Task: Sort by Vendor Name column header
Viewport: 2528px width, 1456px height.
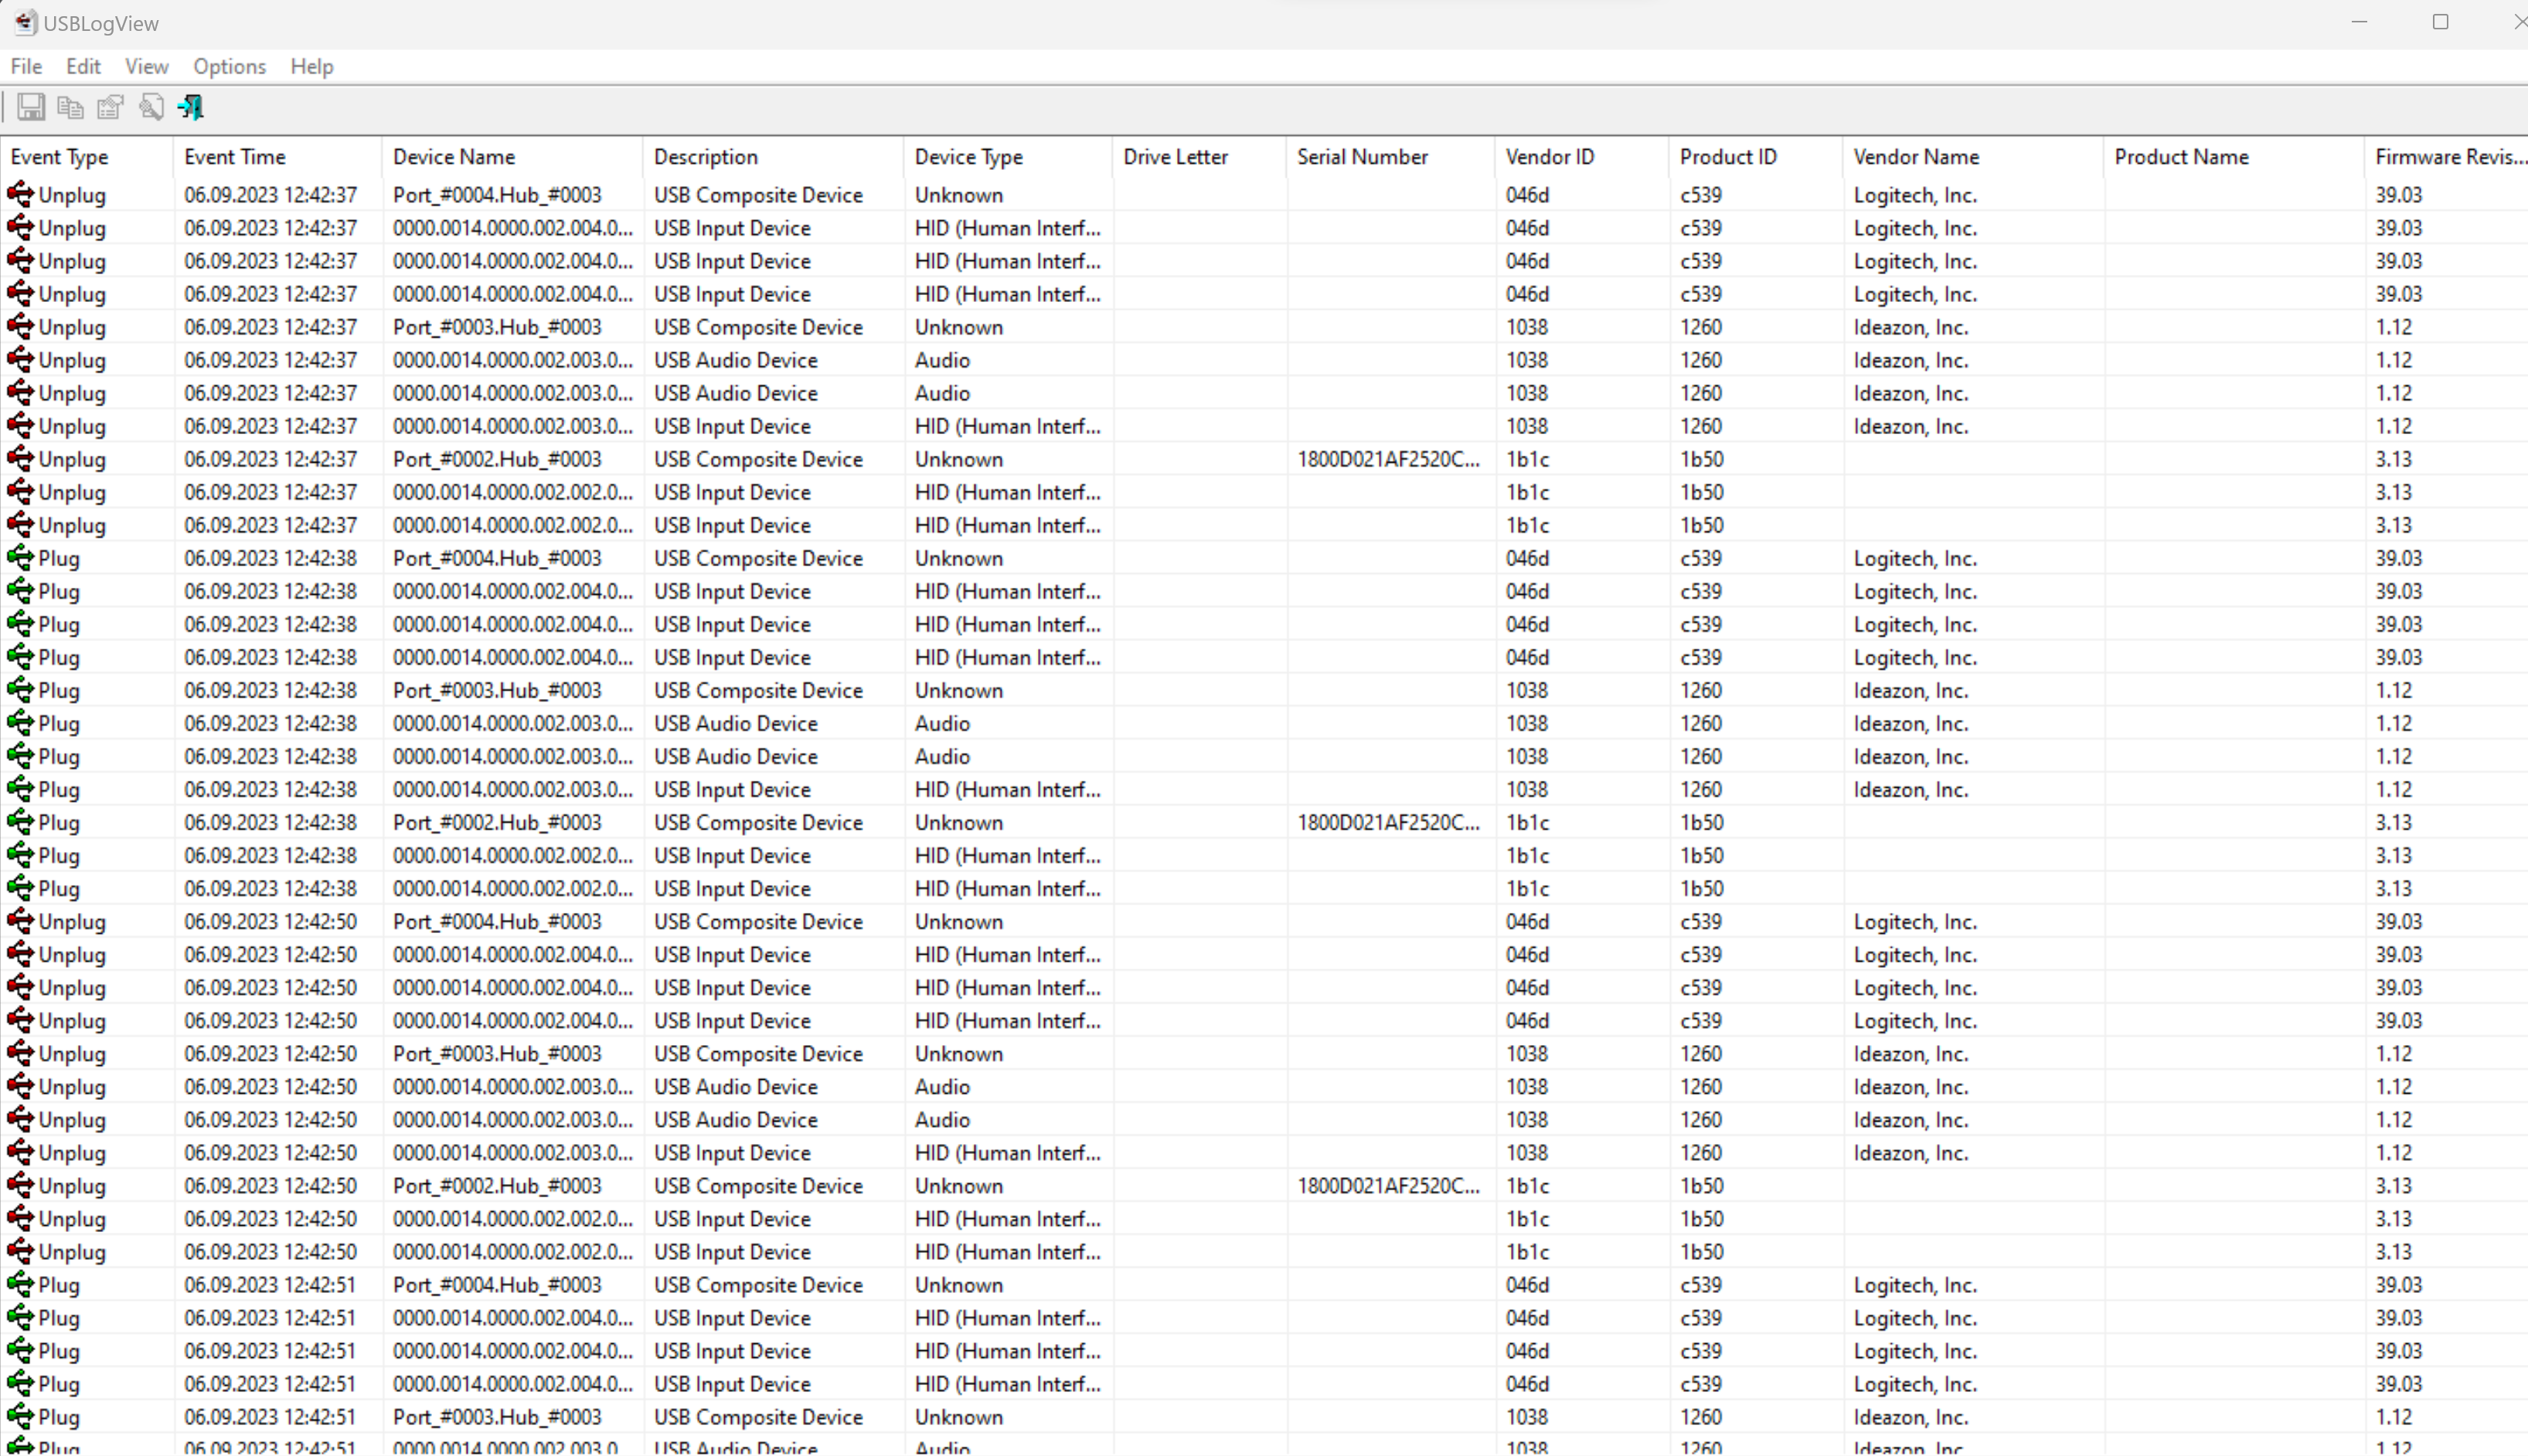Action: (x=1915, y=157)
